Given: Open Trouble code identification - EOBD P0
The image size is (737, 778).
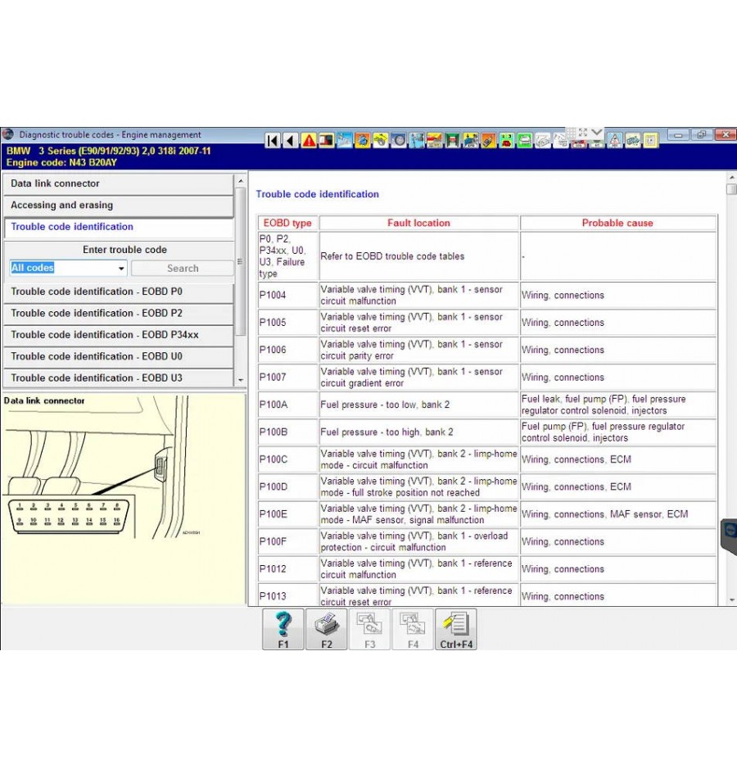Looking at the screenshot, I should pyautogui.click(x=119, y=292).
